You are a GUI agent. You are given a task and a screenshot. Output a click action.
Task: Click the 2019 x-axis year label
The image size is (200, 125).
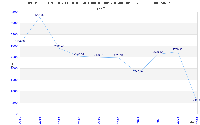tap(99, 120)
